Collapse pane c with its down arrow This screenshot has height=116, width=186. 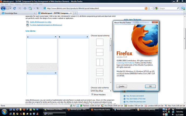56,73
